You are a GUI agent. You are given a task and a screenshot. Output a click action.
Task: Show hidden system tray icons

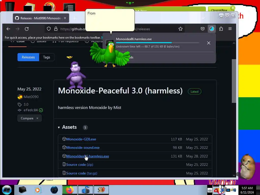coord(210,190)
